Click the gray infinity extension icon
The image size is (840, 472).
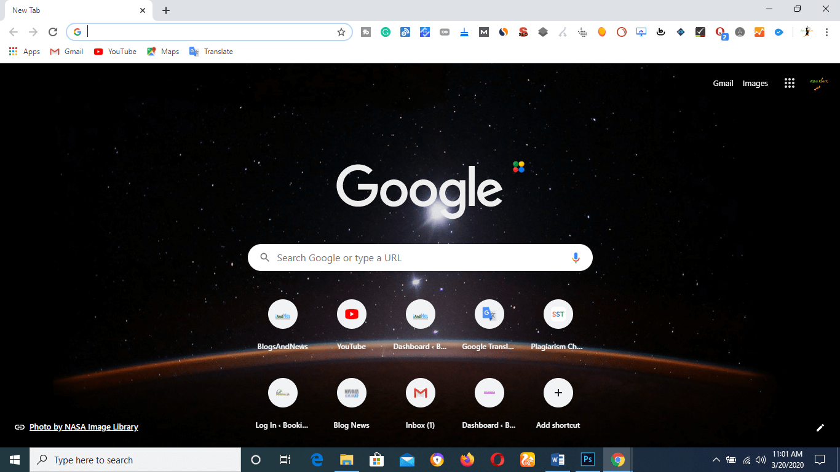click(445, 32)
